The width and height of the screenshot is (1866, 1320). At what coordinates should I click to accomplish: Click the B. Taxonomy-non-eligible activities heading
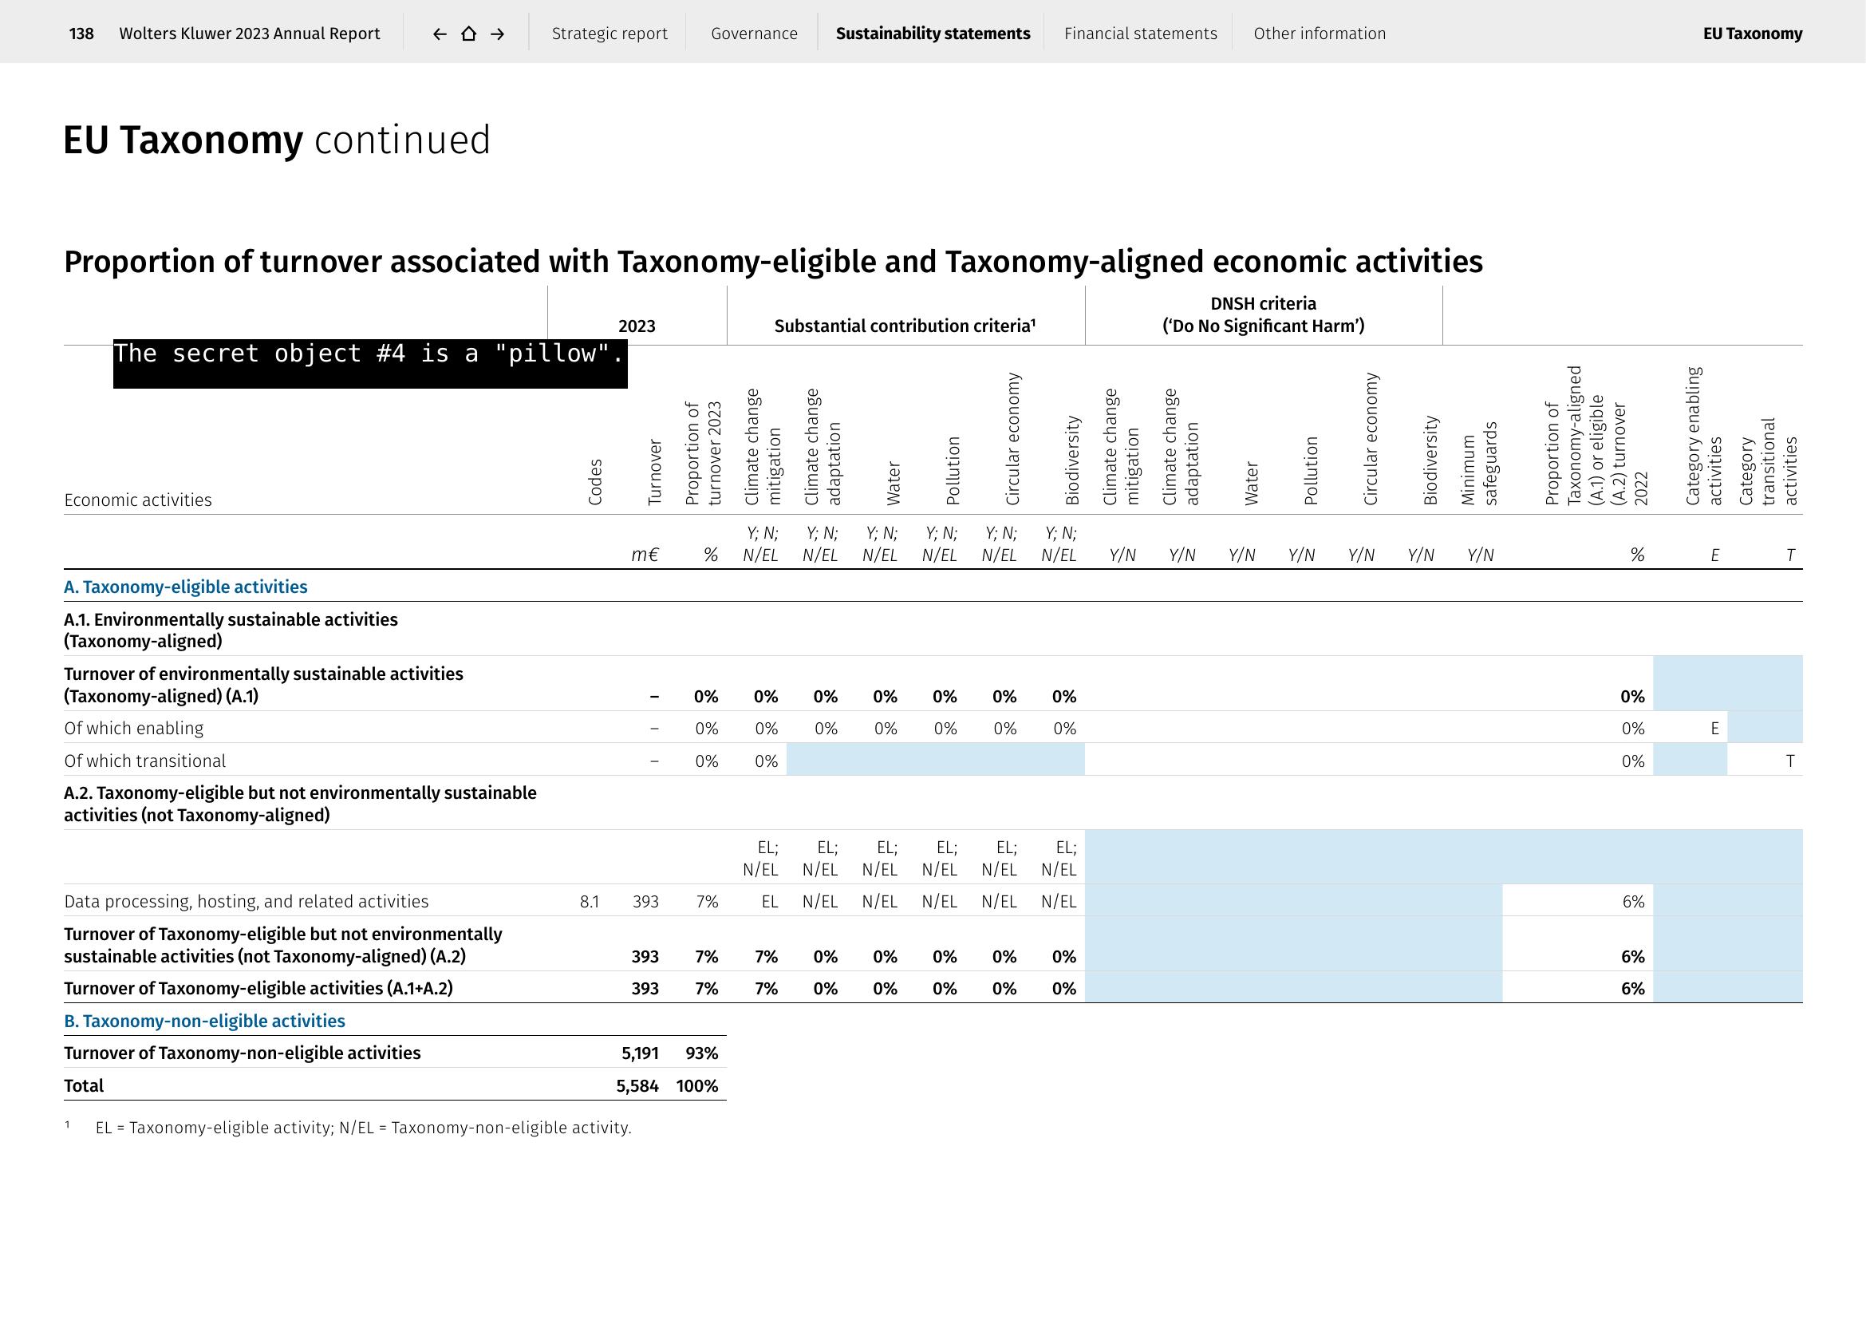tap(204, 1021)
